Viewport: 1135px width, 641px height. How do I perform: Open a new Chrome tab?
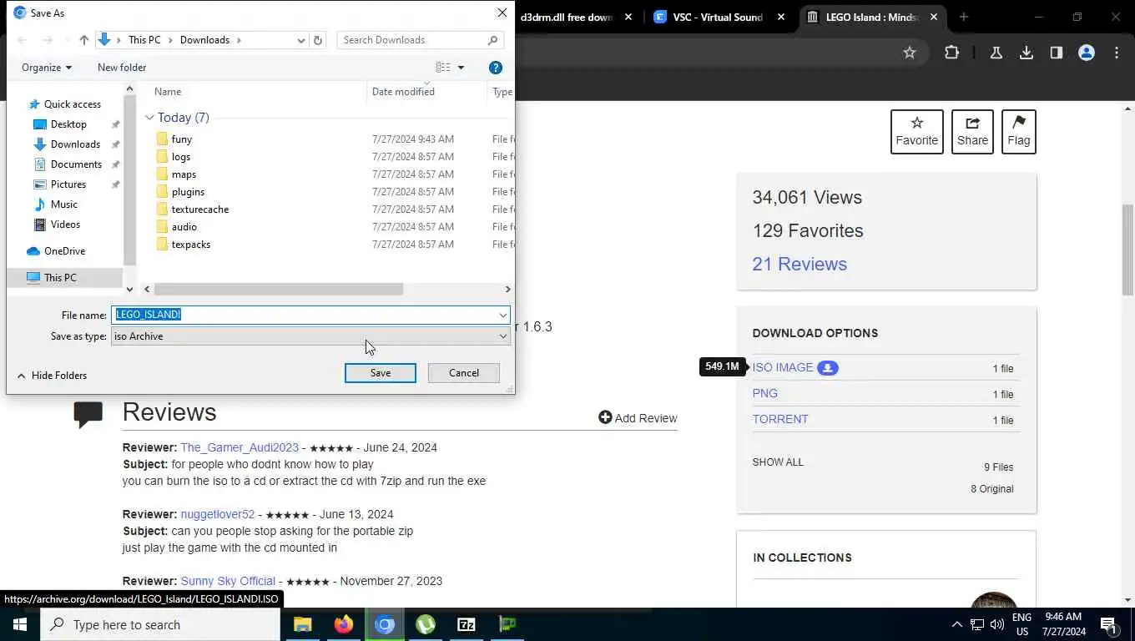[x=964, y=17]
